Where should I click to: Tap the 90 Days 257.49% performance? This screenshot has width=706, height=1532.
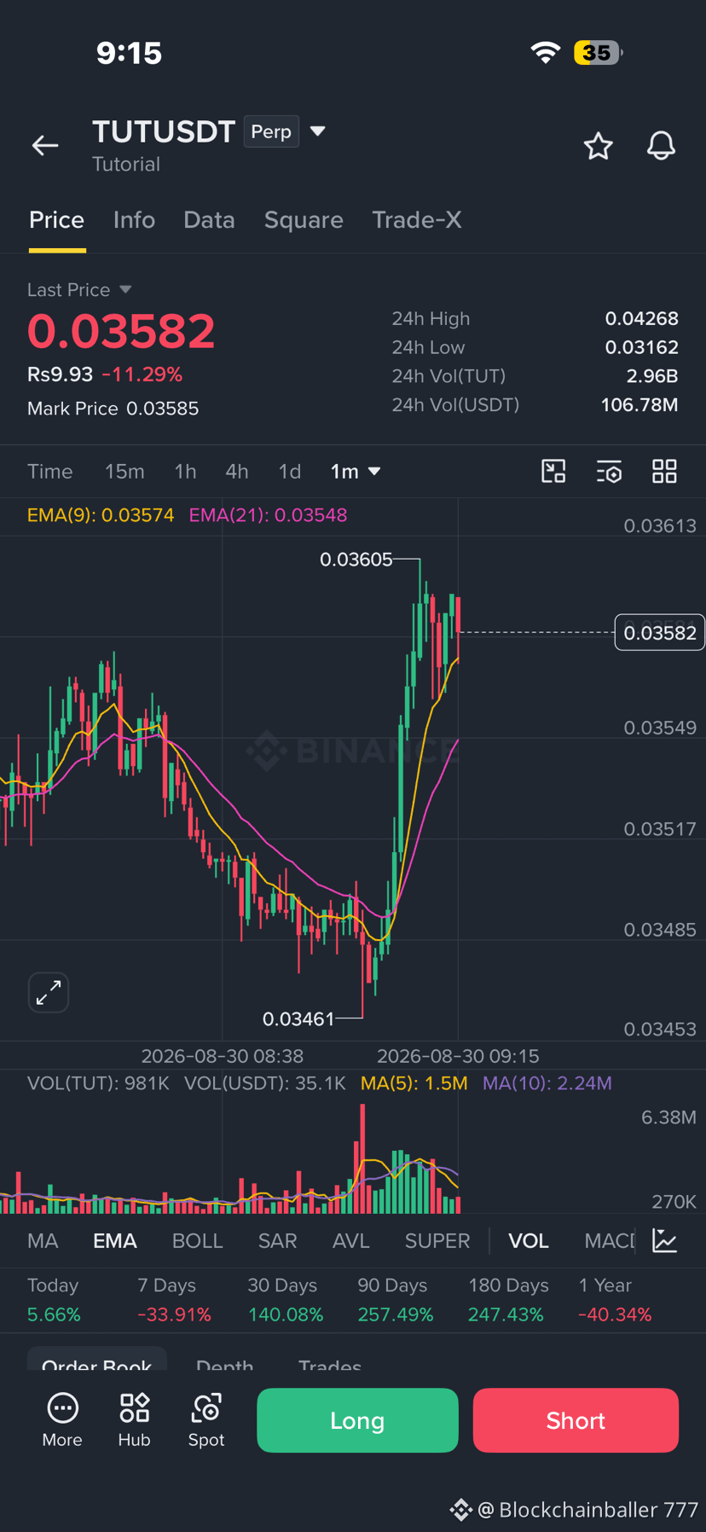pos(396,1300)
